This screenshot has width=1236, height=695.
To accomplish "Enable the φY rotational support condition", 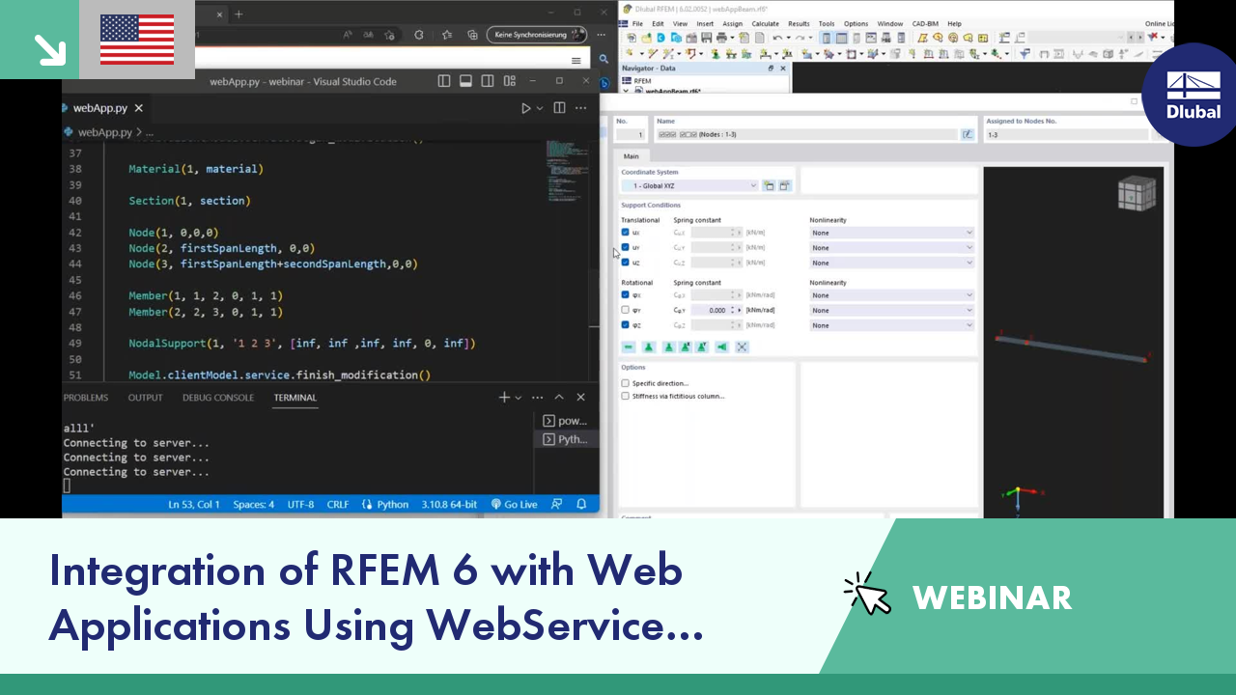I will coord(625,310).
